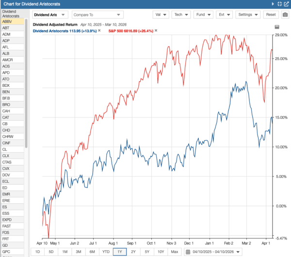Click the camera snapshot icon
291x257 pixels.
click(285, 15)
